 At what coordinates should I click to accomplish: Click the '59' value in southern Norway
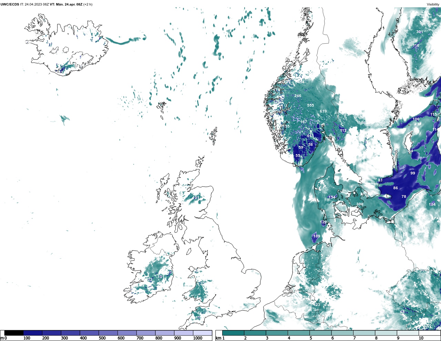pyautogui.click(x=301, y=148)
